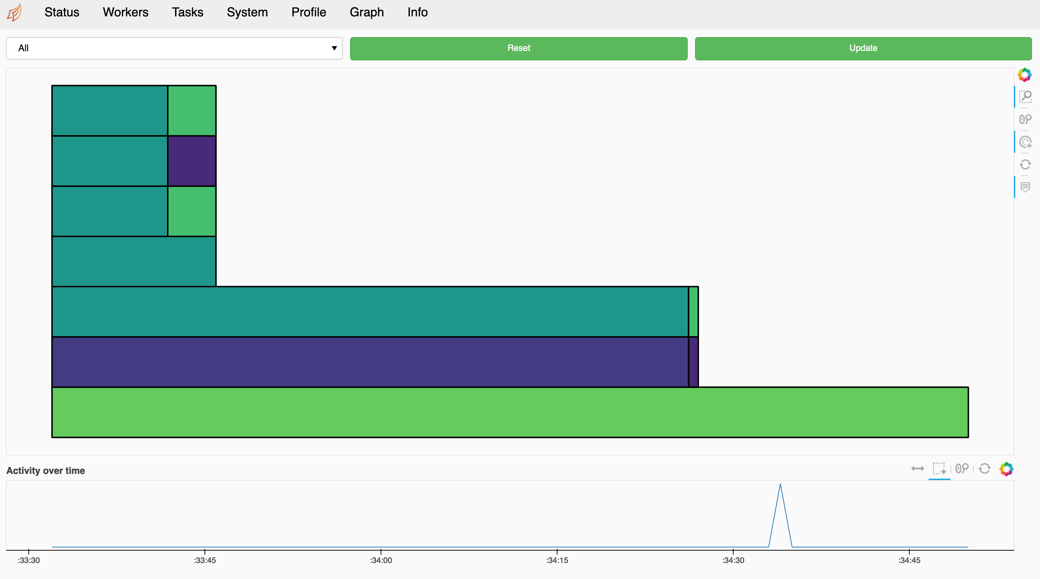
Task: Select the Box Zoom tool in the side toolbar
Action: (x=1025, y=96)
